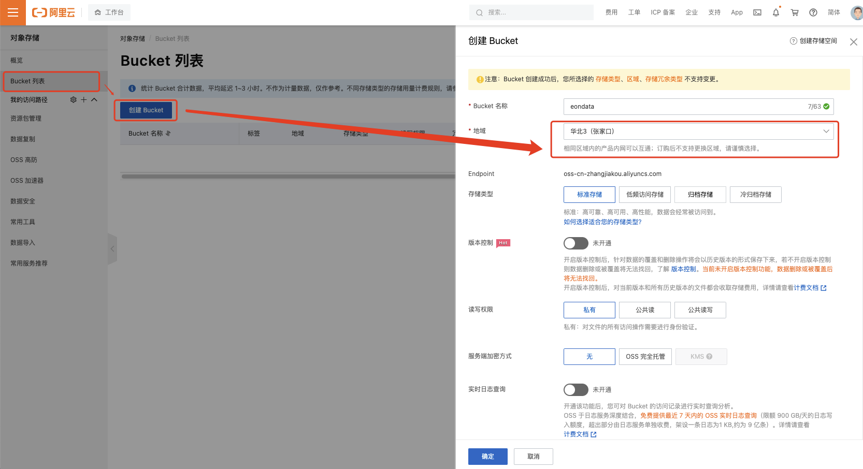Click the 阿里云 logo in top left

52,12
